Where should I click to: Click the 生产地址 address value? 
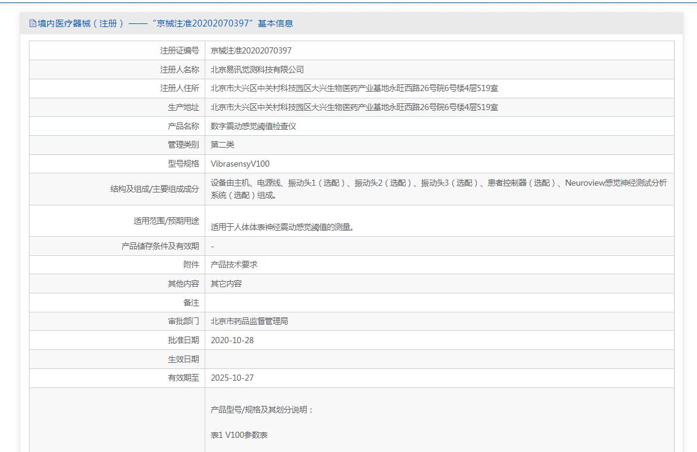[354, 107]
